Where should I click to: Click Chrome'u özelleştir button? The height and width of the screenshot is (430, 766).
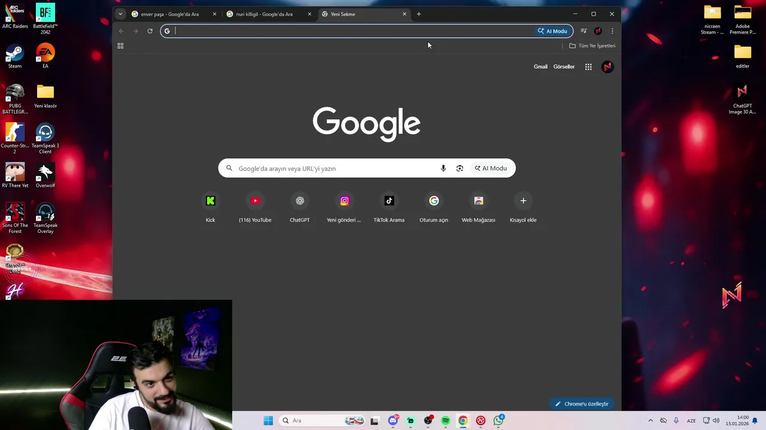pyautogui.click(x=582, y=404)
